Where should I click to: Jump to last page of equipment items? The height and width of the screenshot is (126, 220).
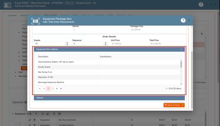point(61,88)
